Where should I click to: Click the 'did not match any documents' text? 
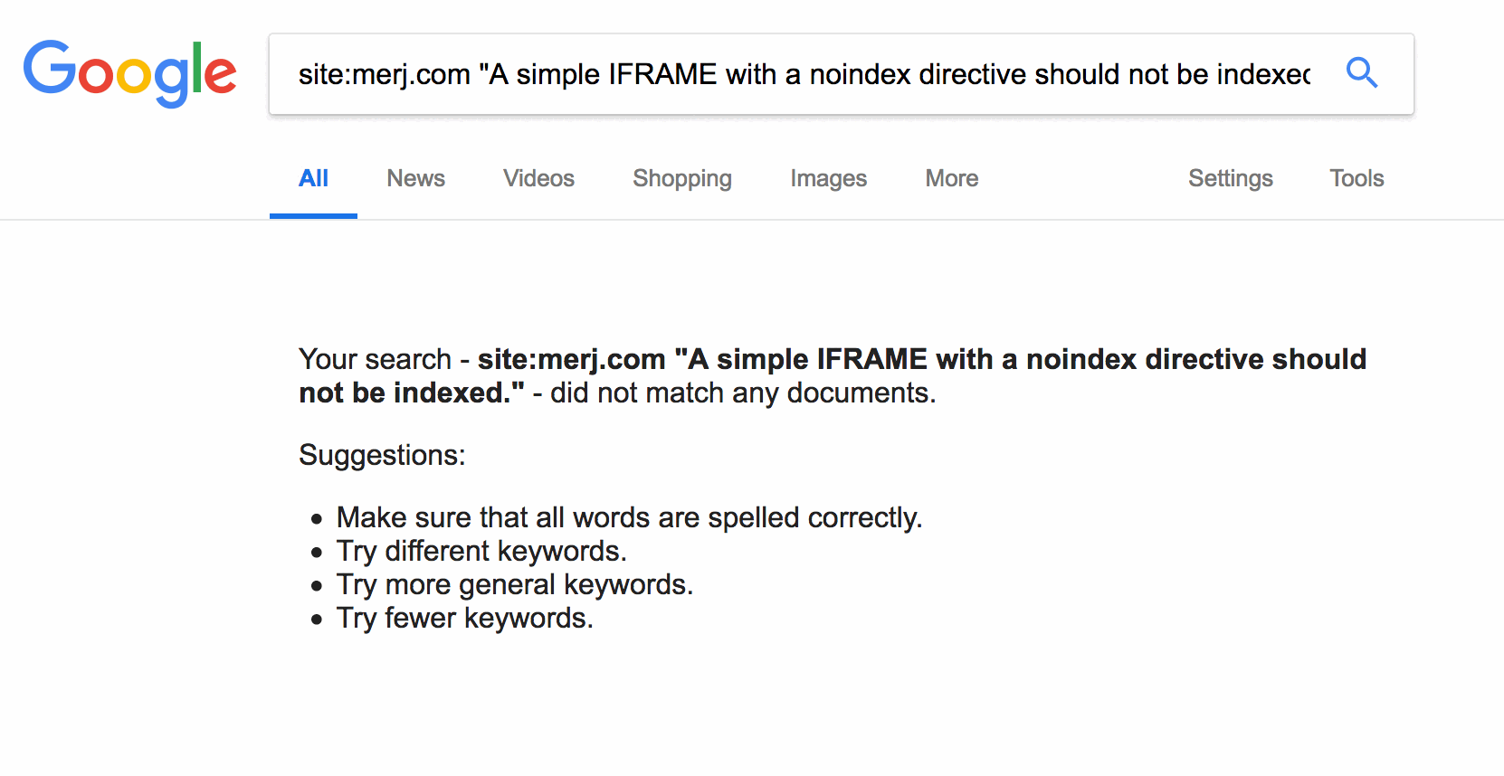pos(742,393)
